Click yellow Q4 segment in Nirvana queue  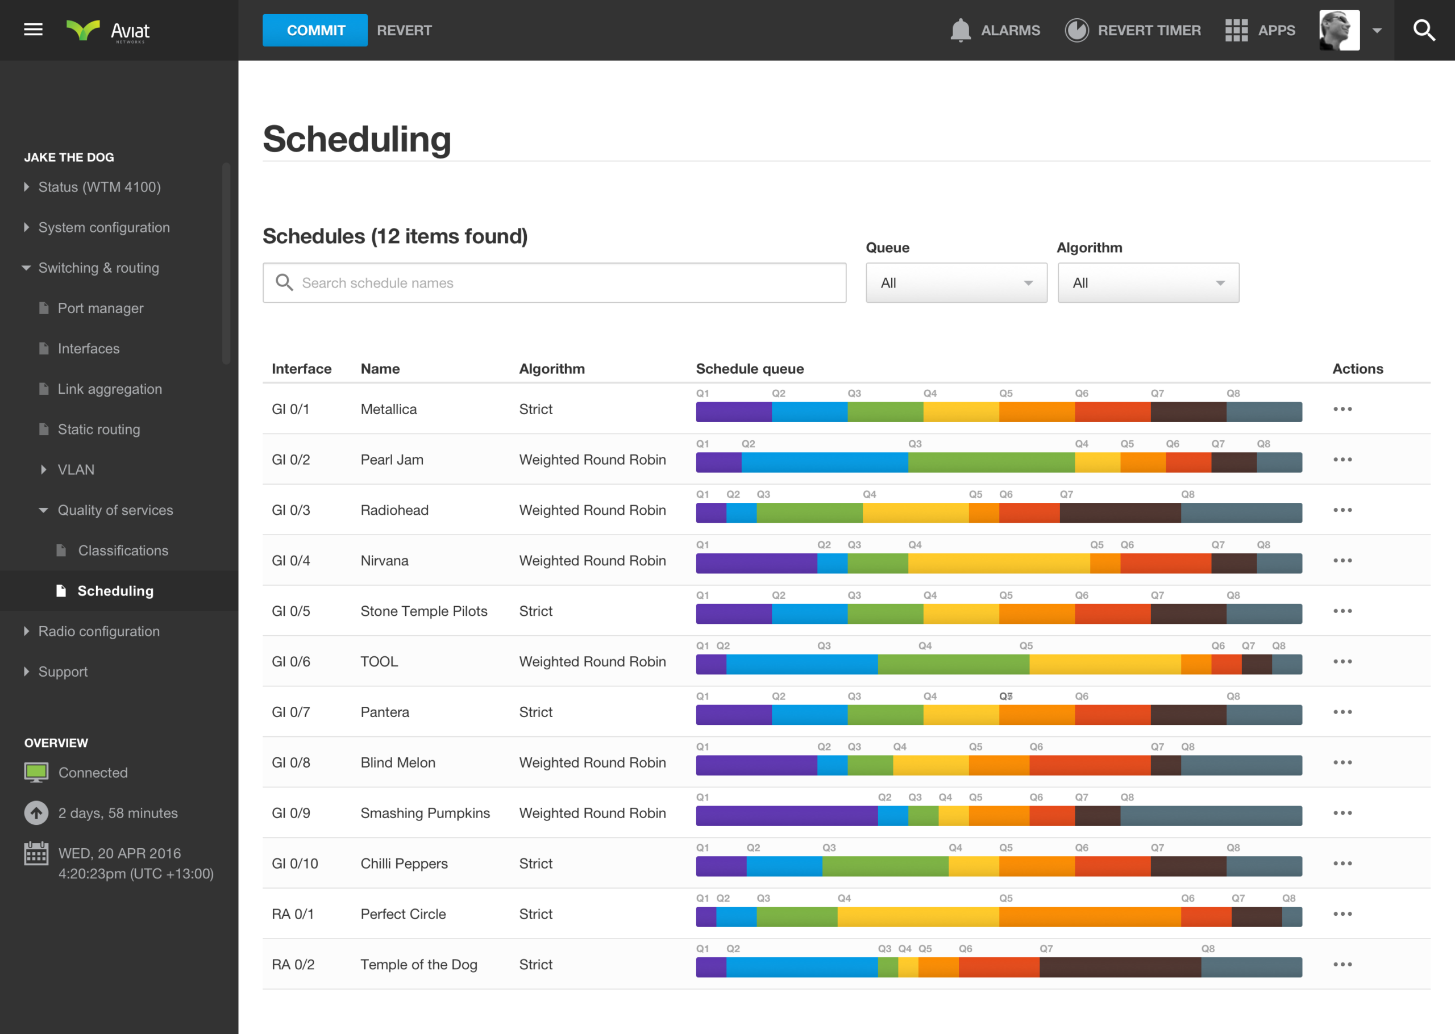(999, 564)
